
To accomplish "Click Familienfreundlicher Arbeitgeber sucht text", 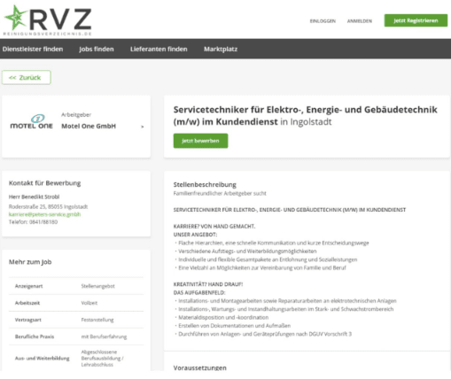I will [220, 193].
